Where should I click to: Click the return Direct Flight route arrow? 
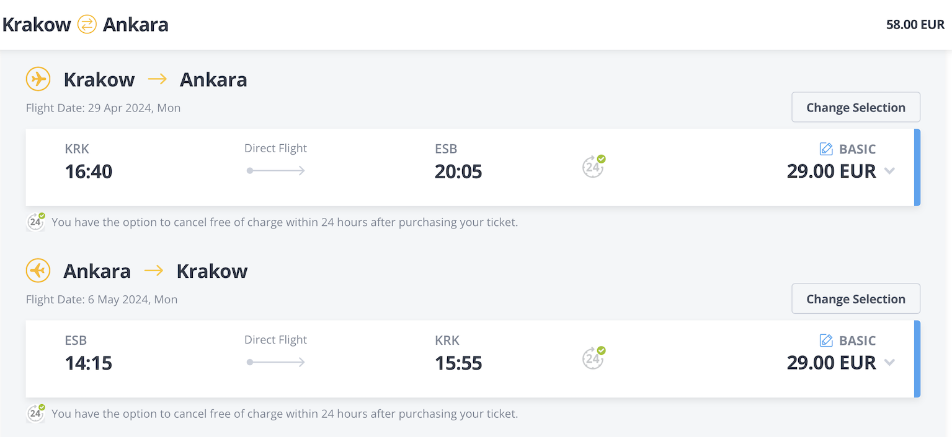[276, 362]
